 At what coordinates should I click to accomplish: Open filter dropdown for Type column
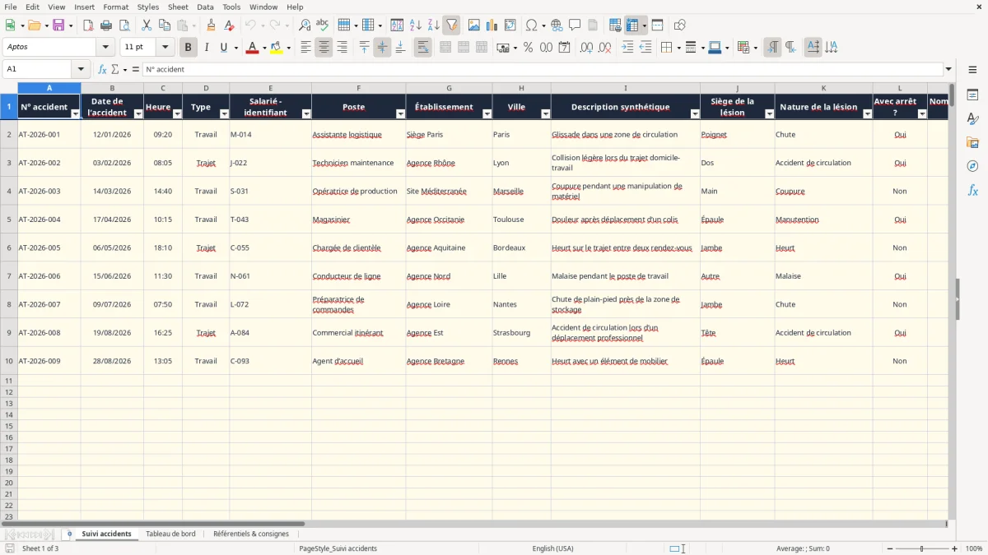pyautogui.click(x=224, y=114)
